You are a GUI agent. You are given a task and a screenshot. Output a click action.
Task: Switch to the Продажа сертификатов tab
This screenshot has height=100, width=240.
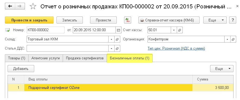[x=85, y=58]
